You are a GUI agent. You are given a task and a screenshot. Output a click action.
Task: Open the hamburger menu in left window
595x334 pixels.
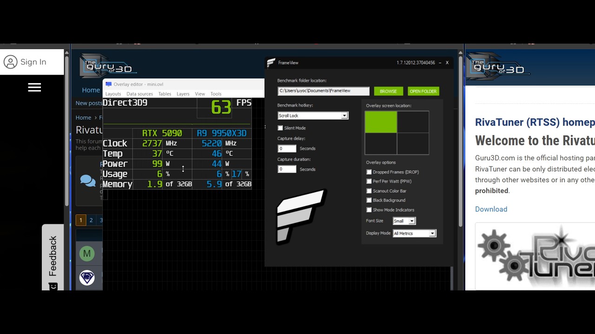point(34,88)
